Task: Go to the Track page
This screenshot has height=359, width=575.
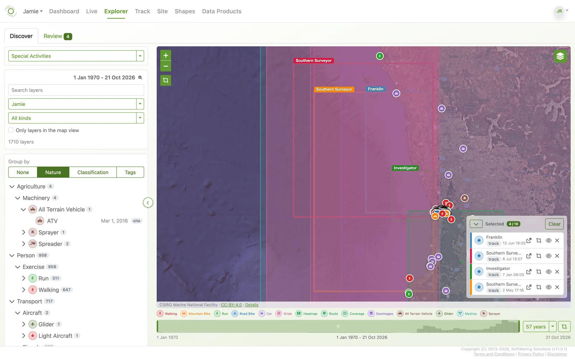Action: click(x=142, y=11)
